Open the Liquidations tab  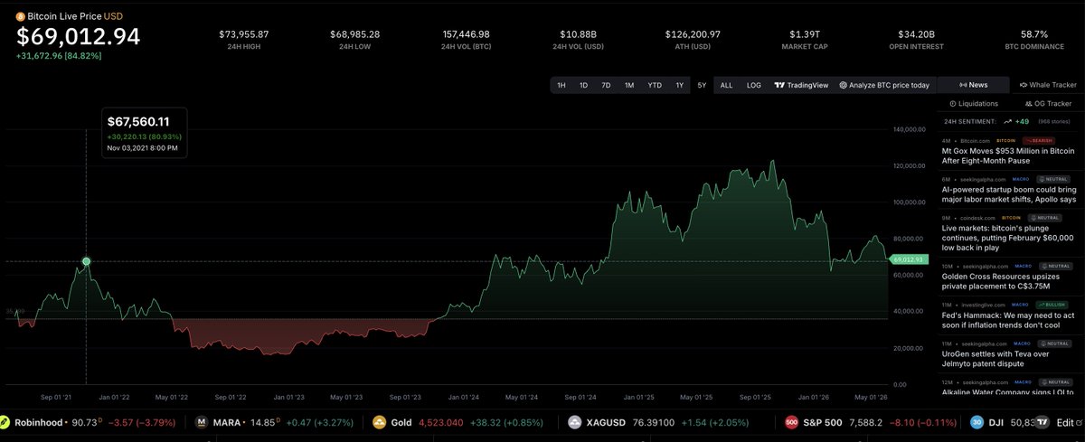coord(973,104)
